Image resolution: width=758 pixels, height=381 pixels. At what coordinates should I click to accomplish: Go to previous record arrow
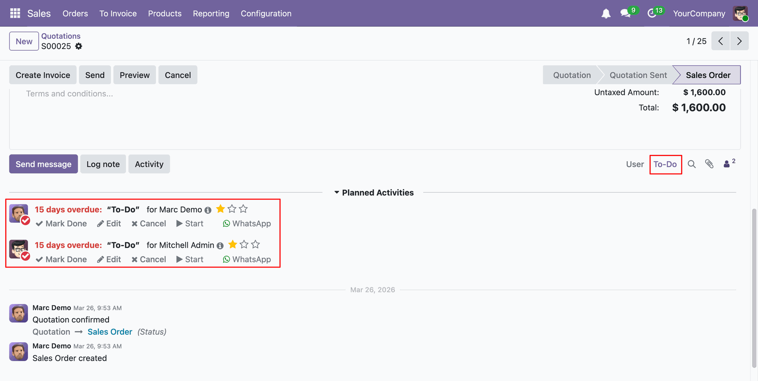(x=720, y=41)
